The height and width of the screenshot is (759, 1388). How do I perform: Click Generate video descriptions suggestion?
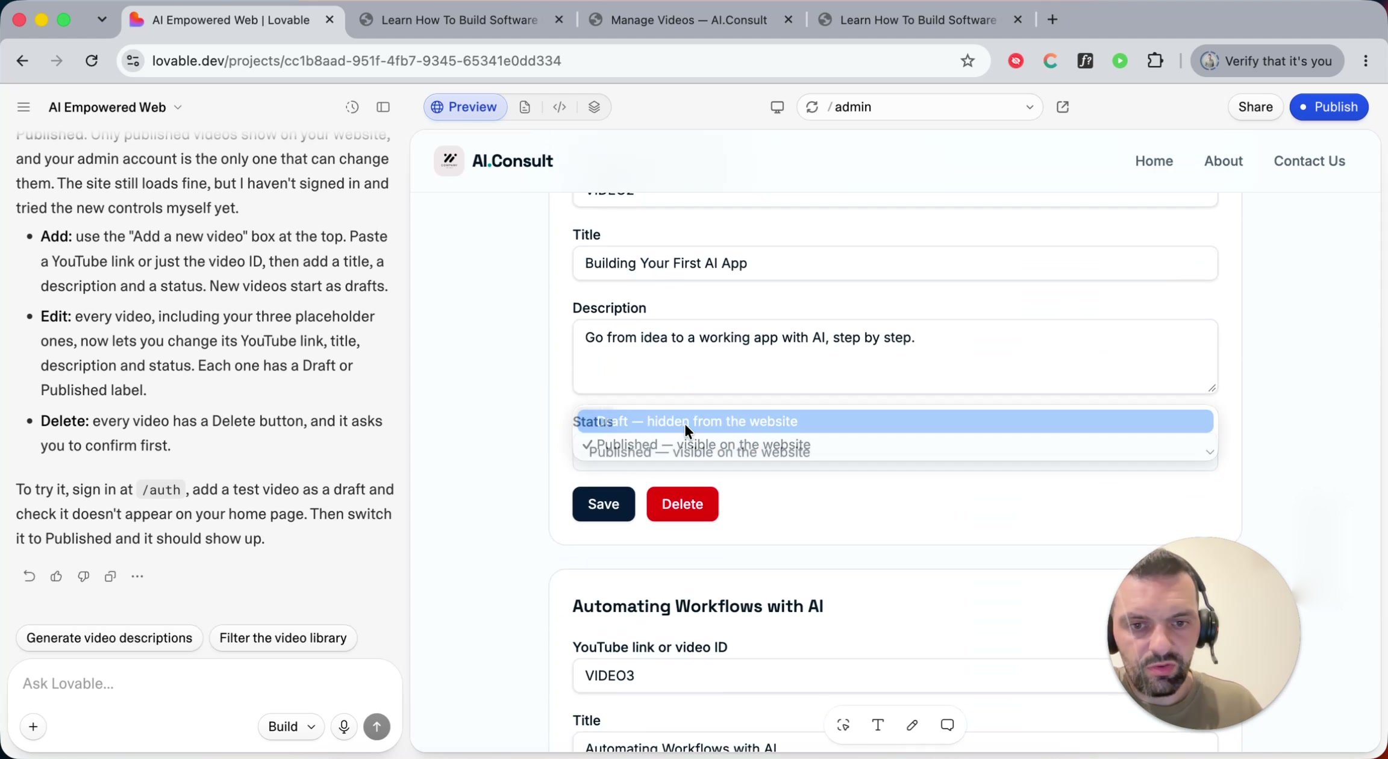coord(109,638)
